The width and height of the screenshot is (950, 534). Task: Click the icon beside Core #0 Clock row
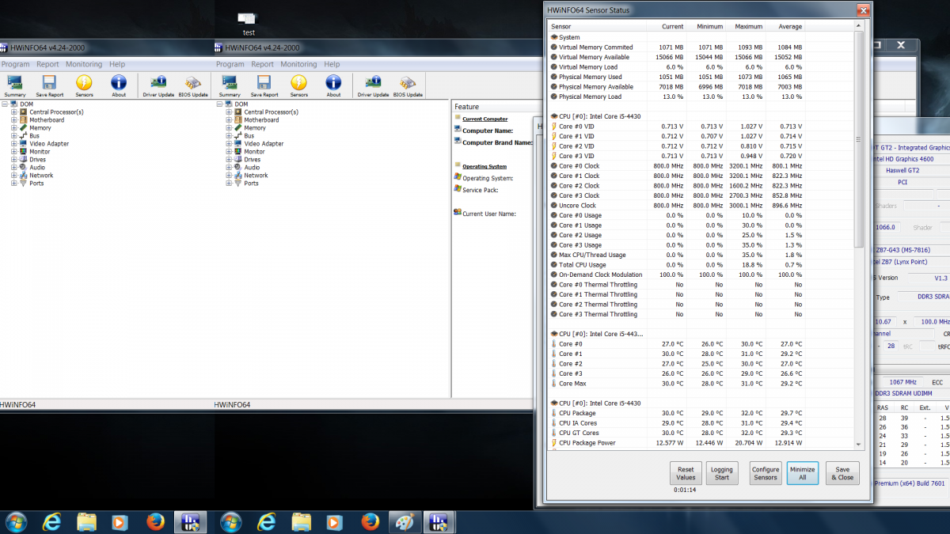pyautogui.click(x=554, y=166)
